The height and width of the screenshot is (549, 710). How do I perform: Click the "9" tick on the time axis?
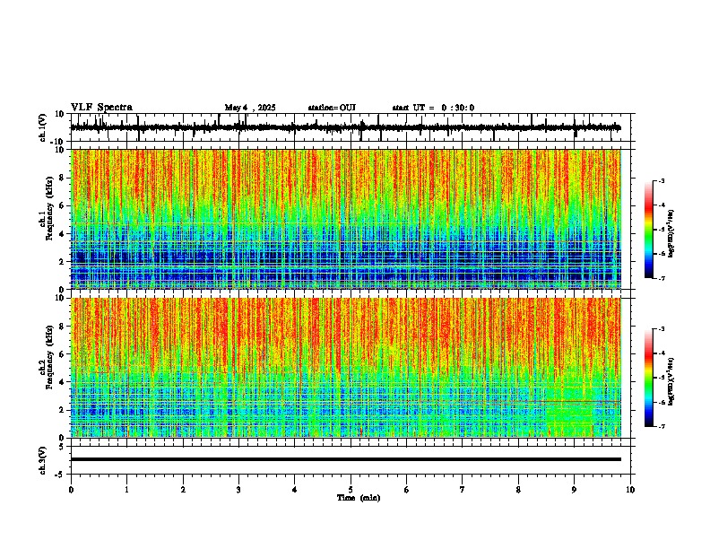tap(574, 490)
